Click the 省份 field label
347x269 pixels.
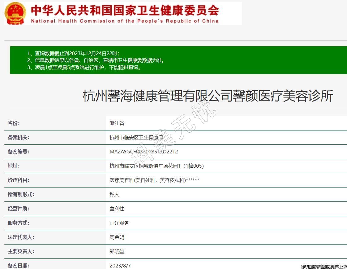[14, 123]
